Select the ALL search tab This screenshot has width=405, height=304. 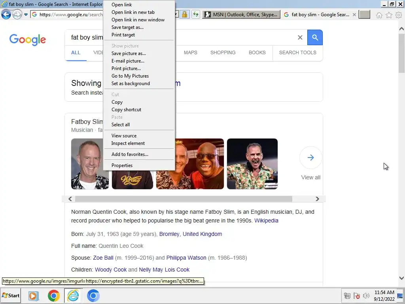[76, 53]
